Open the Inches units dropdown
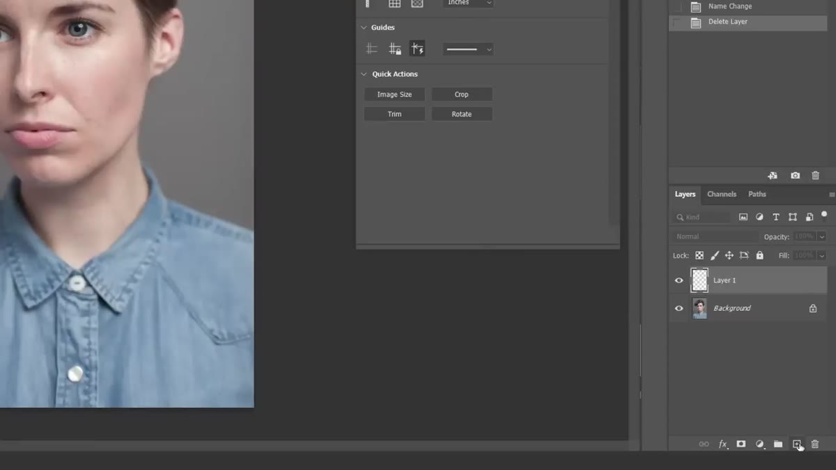 (468, 3)
